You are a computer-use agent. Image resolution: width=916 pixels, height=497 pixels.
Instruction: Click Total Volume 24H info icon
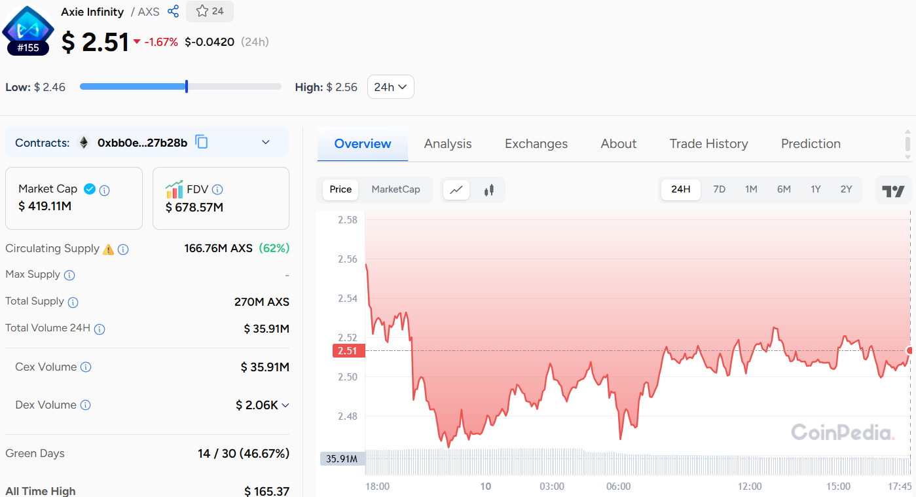click(100, 329)
